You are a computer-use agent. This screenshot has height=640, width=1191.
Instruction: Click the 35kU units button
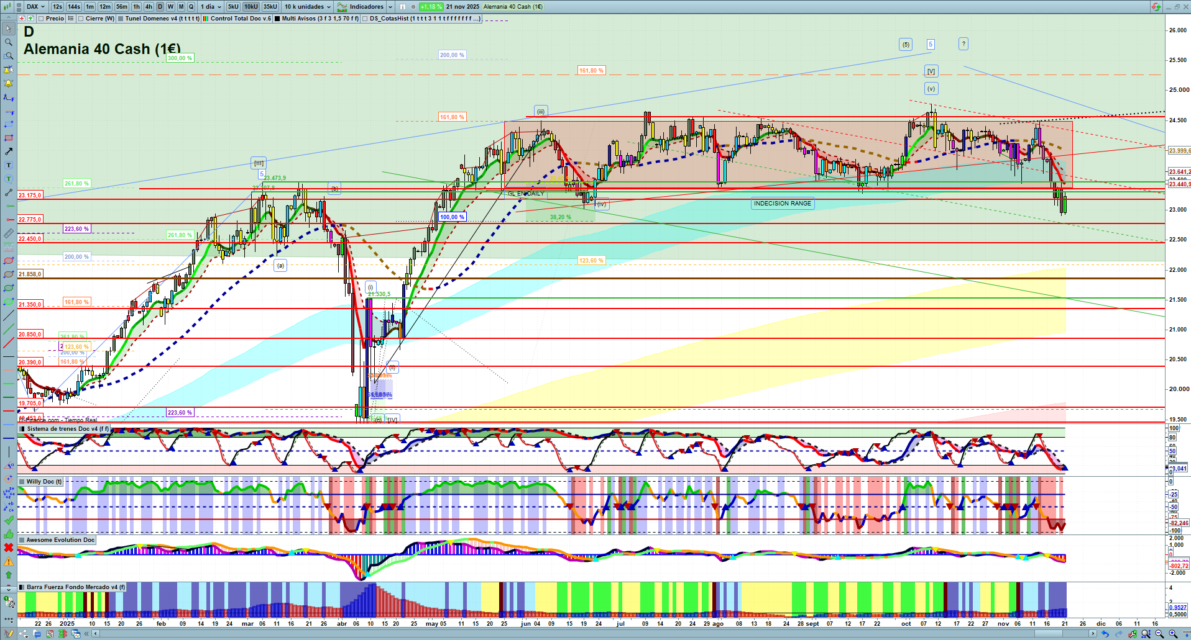[270, 7]
